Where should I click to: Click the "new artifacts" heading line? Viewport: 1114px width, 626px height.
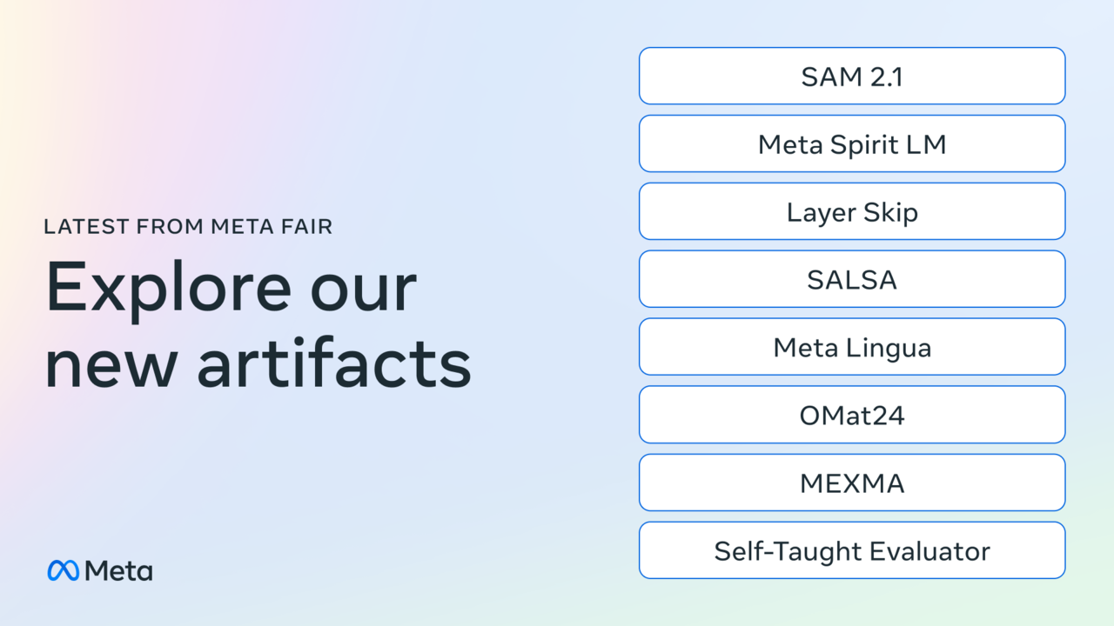[258, 363]
